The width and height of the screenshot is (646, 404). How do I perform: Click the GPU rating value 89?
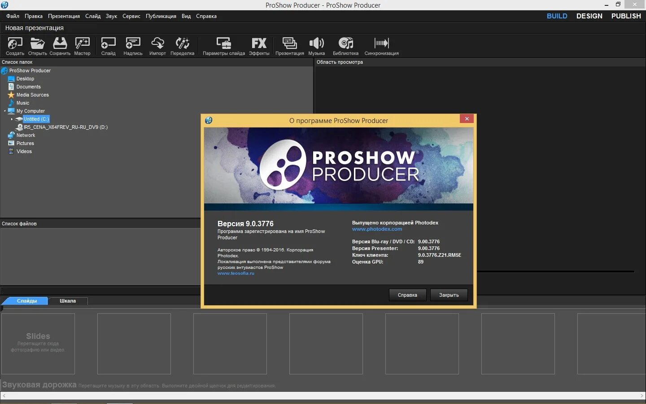[x=420, y=262]
